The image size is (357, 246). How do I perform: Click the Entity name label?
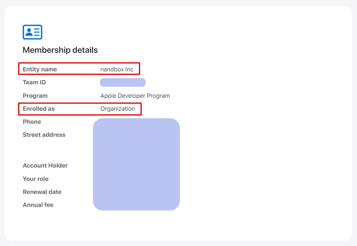tap(39, 69)
